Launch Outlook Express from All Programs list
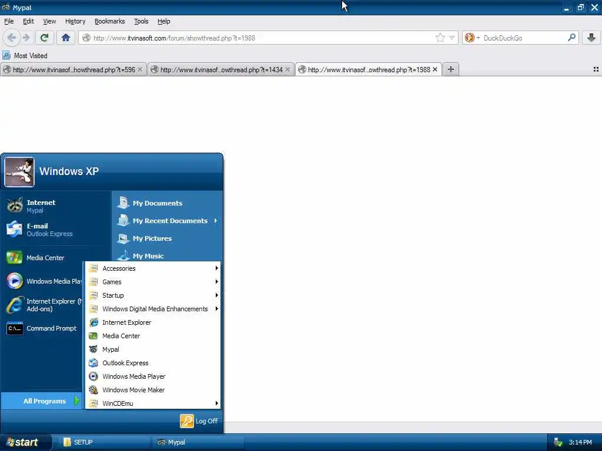Image resolution: width=602 pixels, height=451 pixels. (153, 362)
